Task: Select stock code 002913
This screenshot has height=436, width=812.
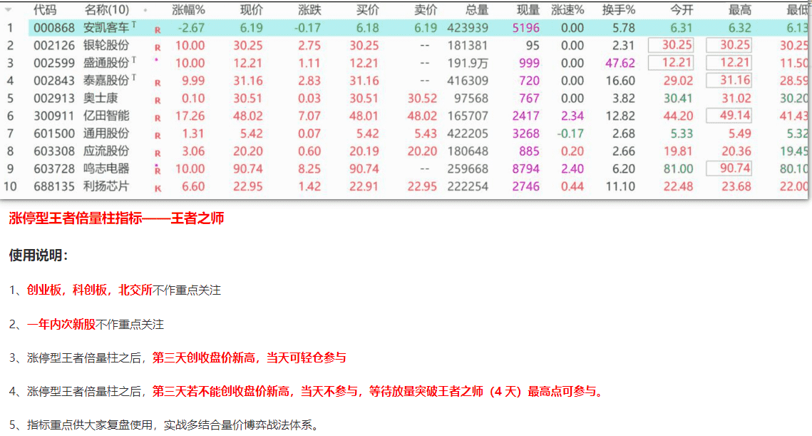Action: 54,98
